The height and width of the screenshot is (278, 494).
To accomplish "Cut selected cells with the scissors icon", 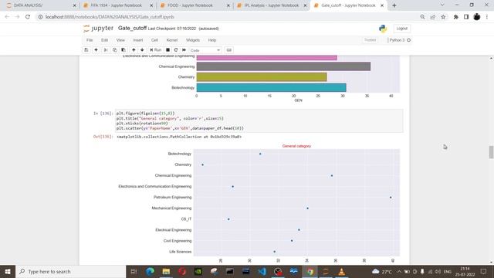I will tap(106, 50).
